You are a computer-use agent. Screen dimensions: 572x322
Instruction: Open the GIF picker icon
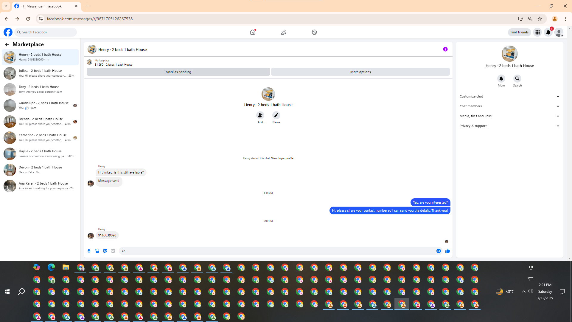[113, 251]
